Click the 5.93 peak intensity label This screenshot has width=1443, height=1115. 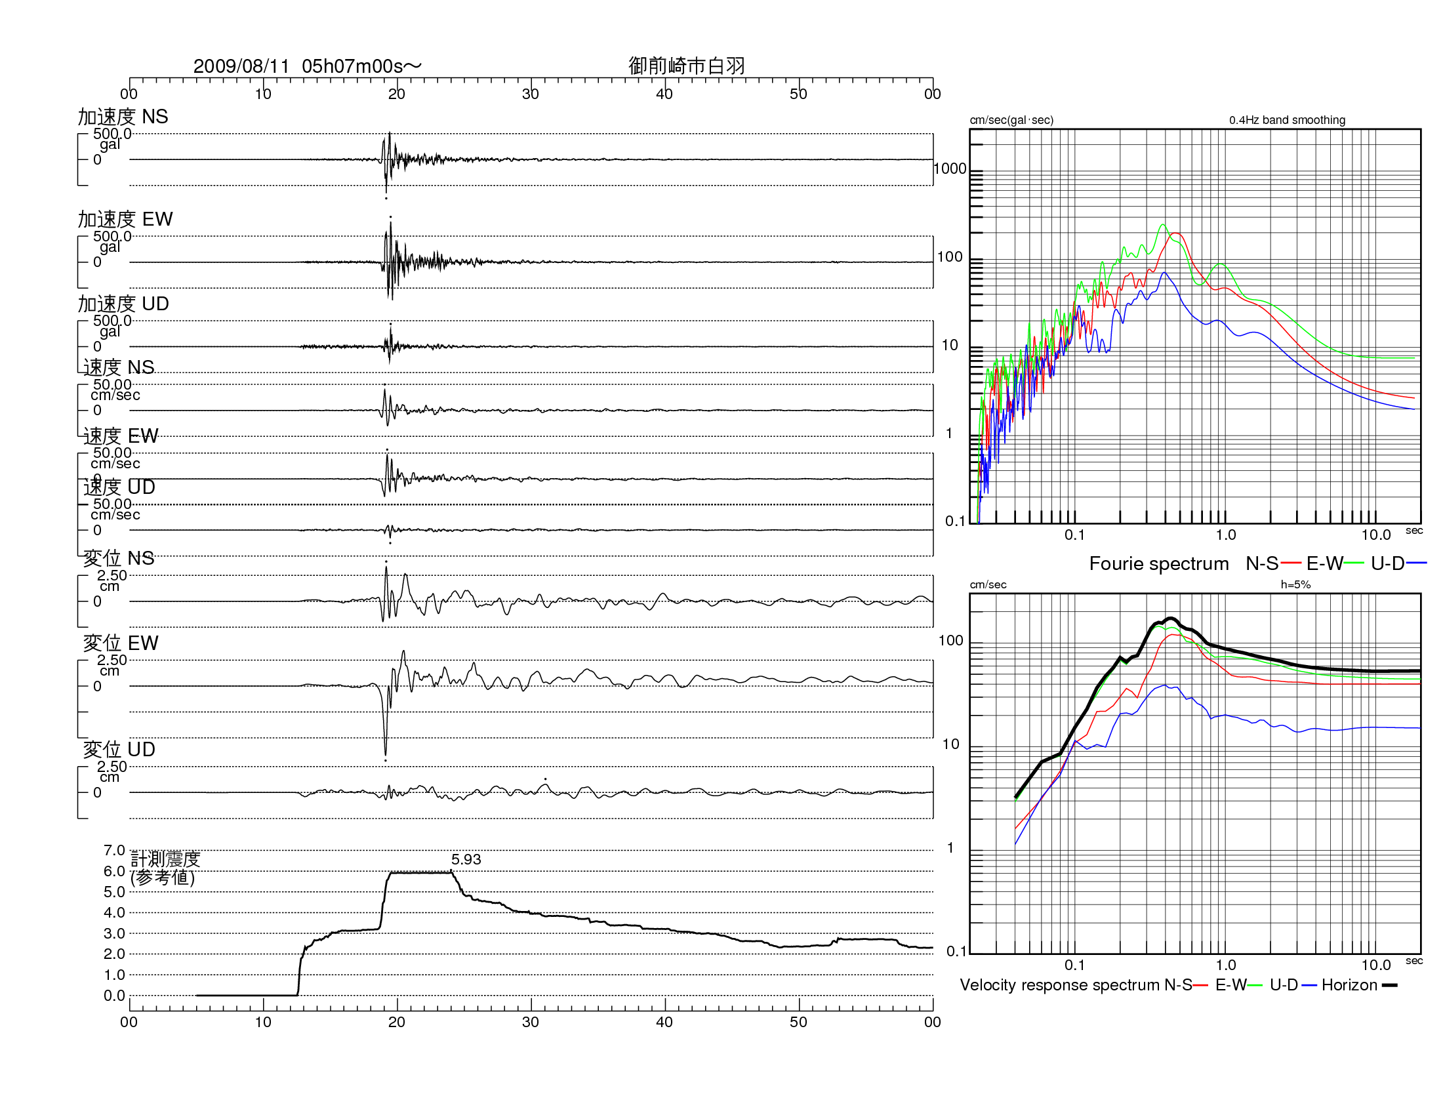[466, 859]
